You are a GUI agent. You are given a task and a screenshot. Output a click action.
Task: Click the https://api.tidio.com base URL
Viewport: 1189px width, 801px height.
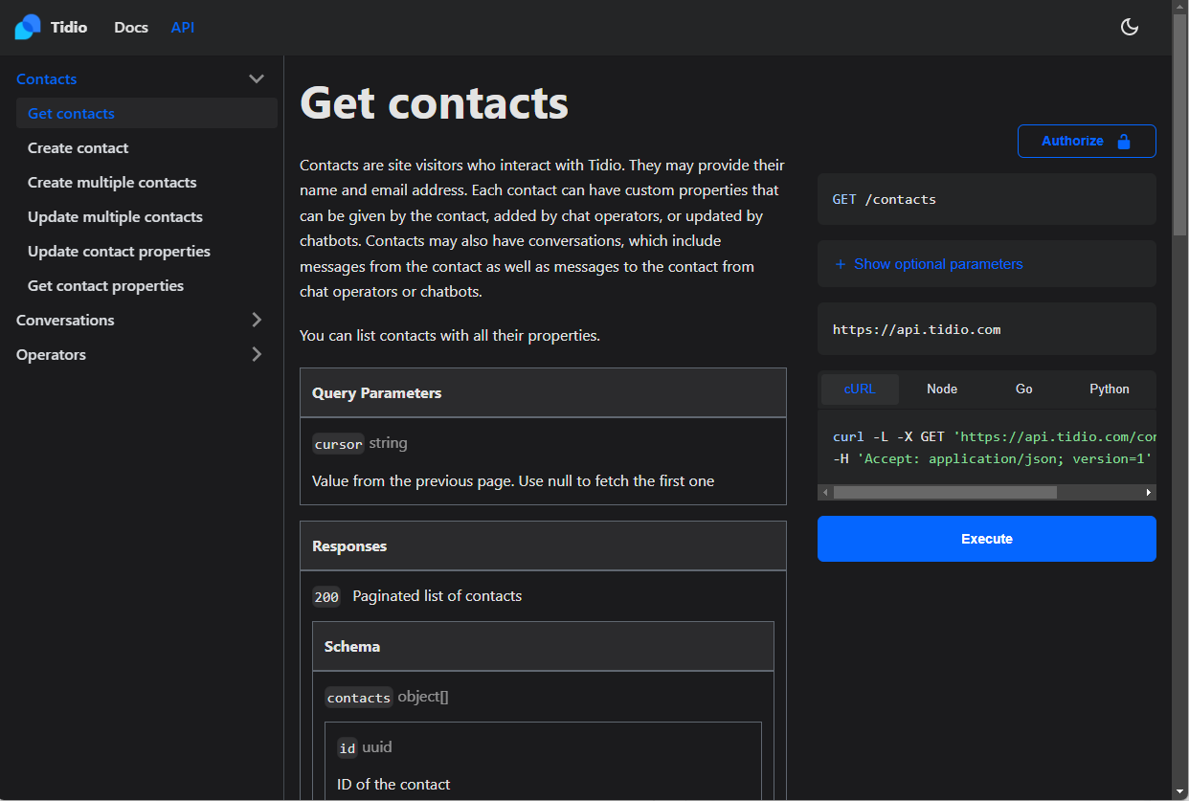[917, 329]
